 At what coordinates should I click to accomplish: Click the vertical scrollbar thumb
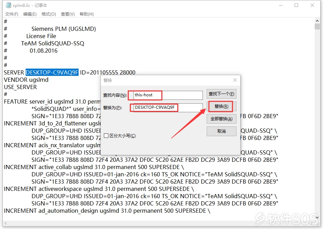(317, 27)
